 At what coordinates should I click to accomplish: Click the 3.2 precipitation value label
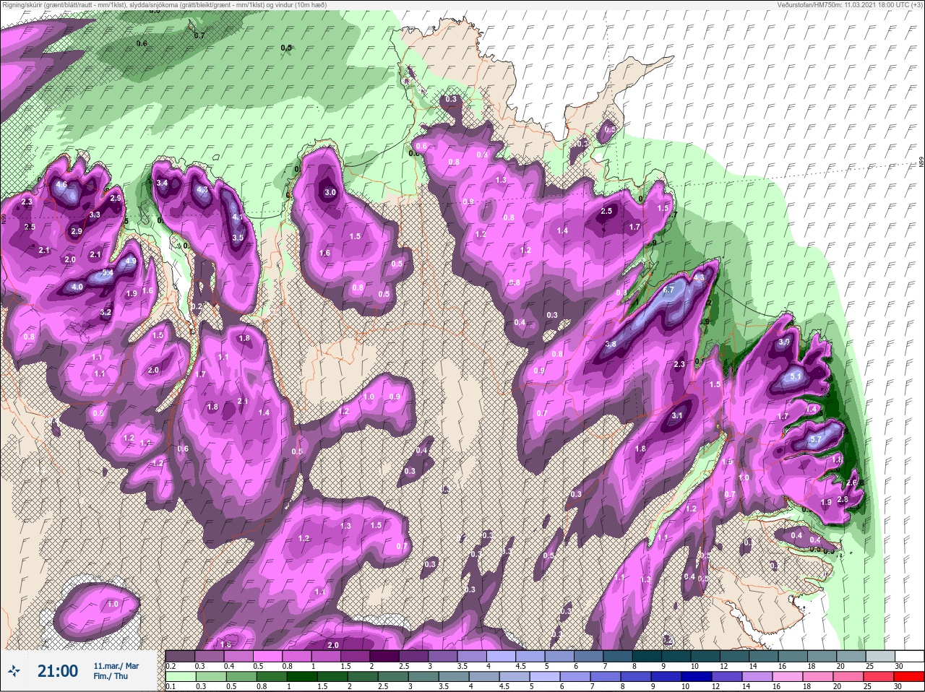106,313
